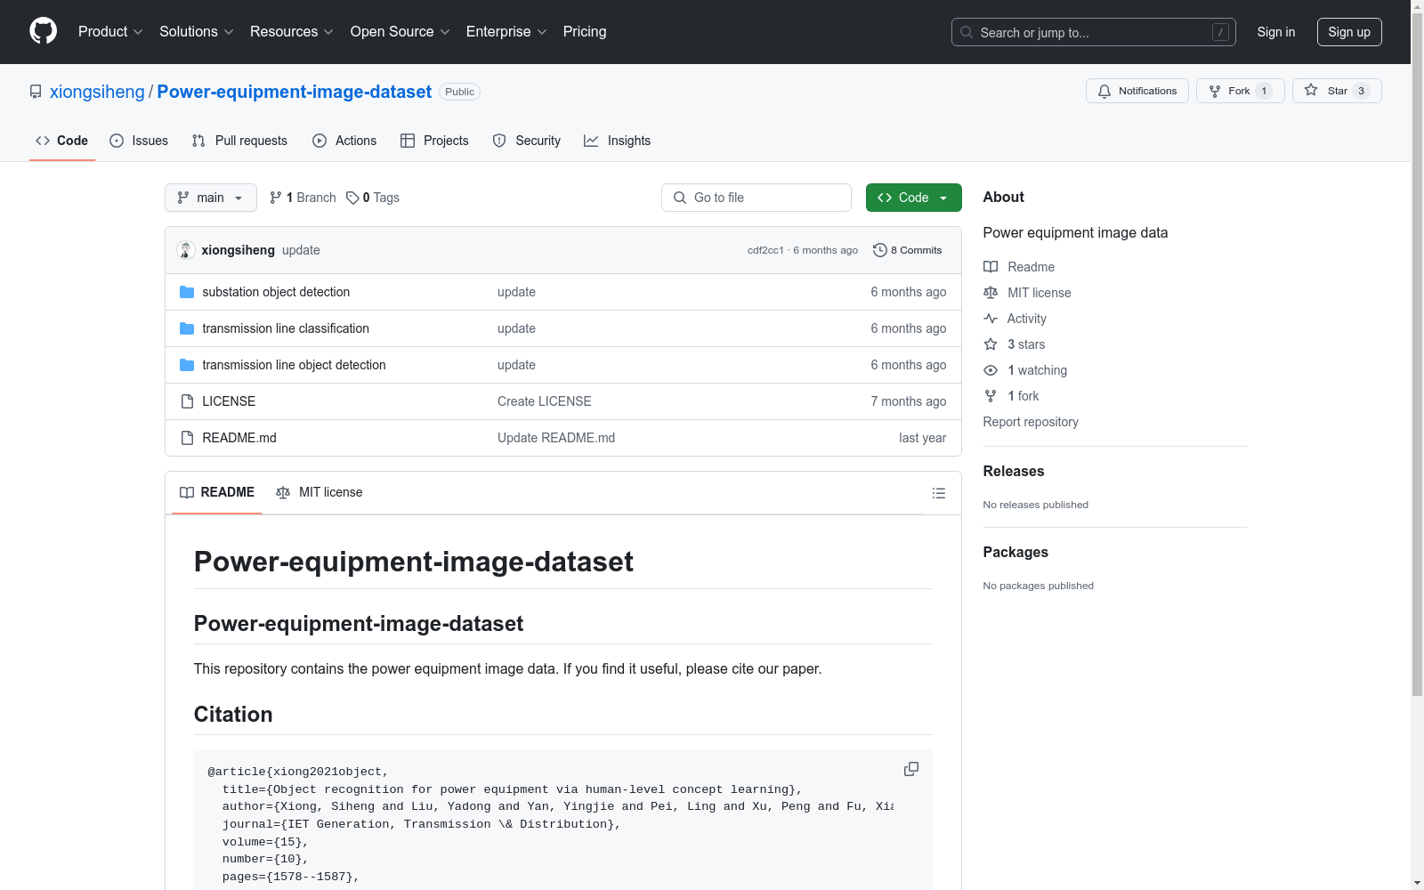Switch to the Code tab

[62, 141]
